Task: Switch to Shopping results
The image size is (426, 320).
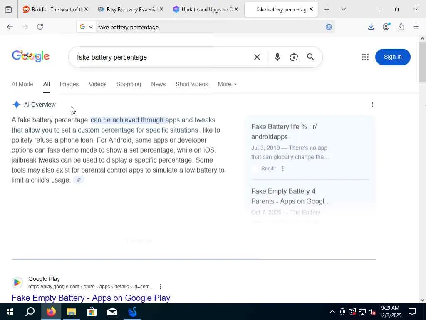Action: 129,84
